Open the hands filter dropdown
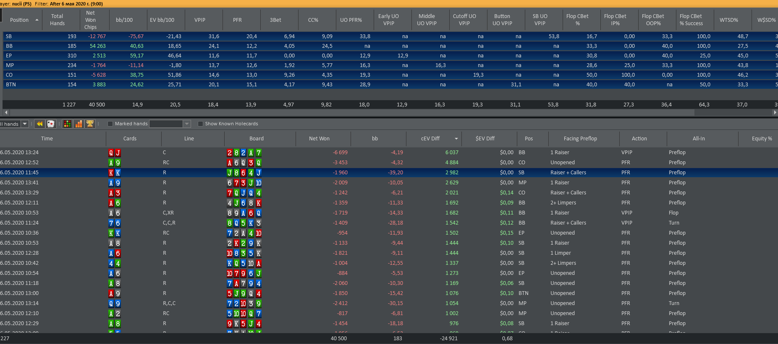The image size is (778, 344). click(x=25, y=124)
